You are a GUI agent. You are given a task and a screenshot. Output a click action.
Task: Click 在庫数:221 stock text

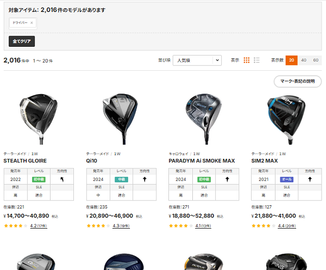pos(14,207)
